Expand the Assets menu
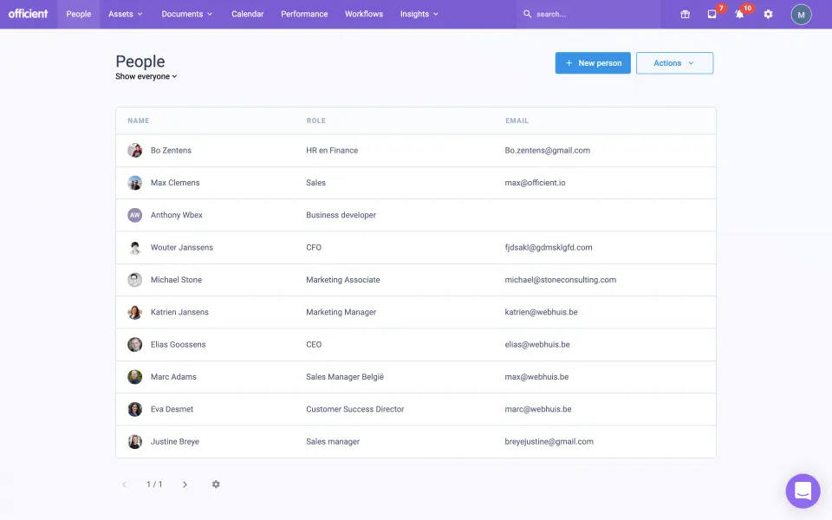Viewport: 832px width, 520px height. tap(126, 15)
